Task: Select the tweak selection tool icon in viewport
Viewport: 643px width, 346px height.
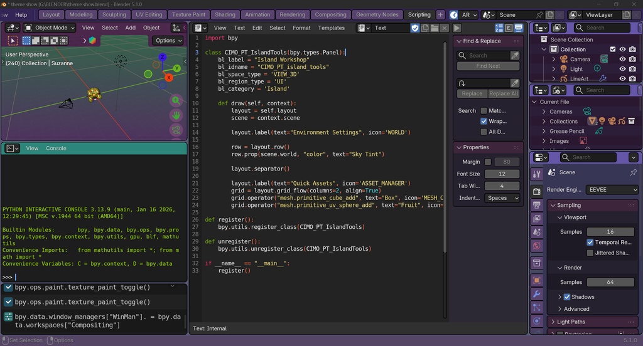Action: click(x=13, y=41)
